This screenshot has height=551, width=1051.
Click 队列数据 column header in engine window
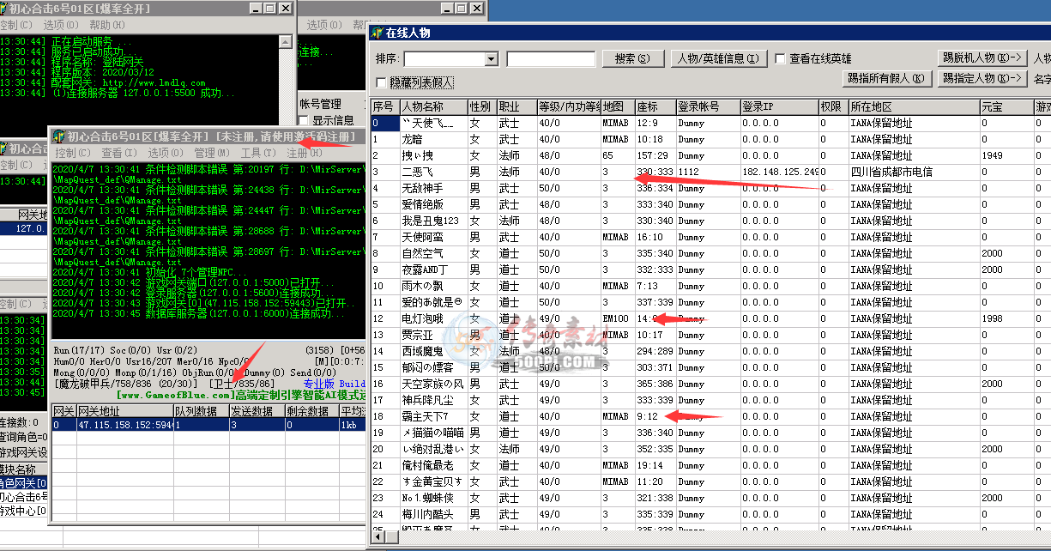(x=201, y=412)
